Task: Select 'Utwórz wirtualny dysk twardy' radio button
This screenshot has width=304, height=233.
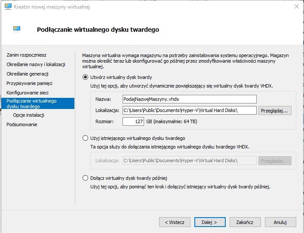Action: [x=85, y=77]
